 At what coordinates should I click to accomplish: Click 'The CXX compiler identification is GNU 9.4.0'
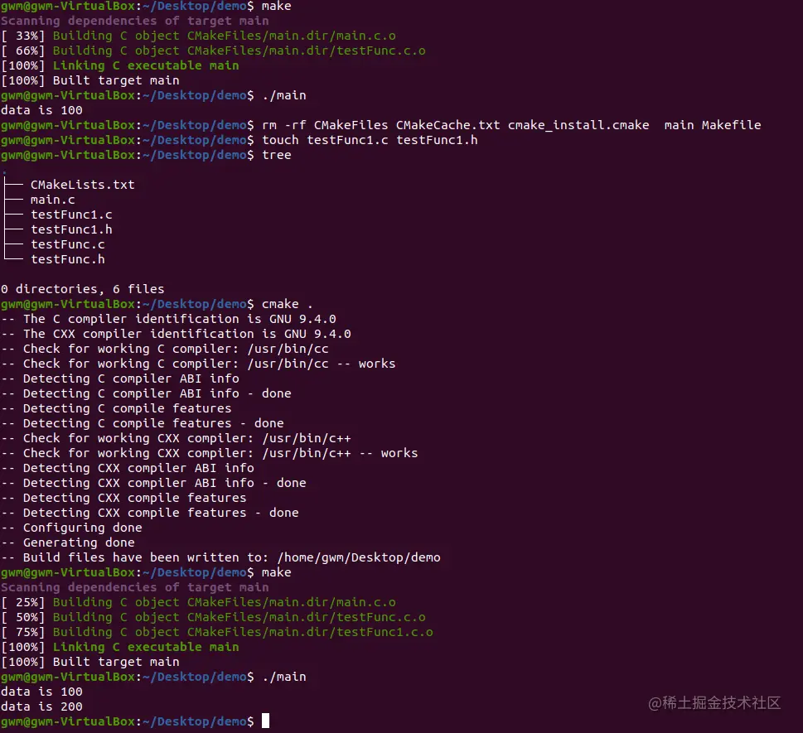[177, 334]
